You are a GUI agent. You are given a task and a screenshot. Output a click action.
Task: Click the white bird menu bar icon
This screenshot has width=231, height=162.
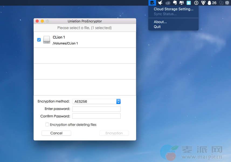tap(160, 3)
